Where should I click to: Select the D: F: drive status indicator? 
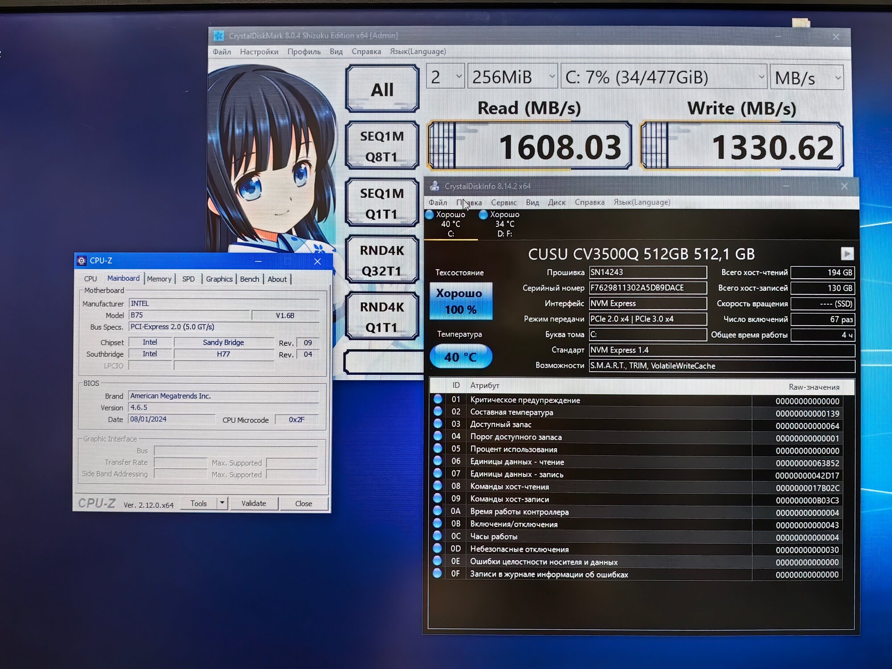pos(504,224)
